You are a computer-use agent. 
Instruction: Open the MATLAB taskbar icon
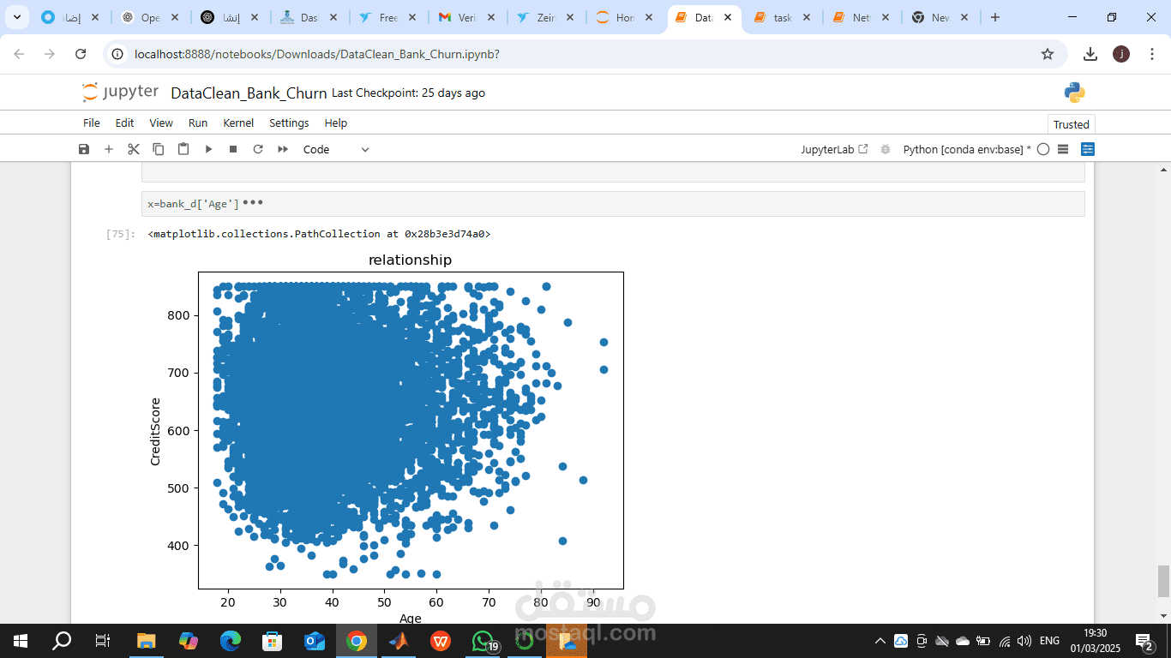click(x=399, y=641)
